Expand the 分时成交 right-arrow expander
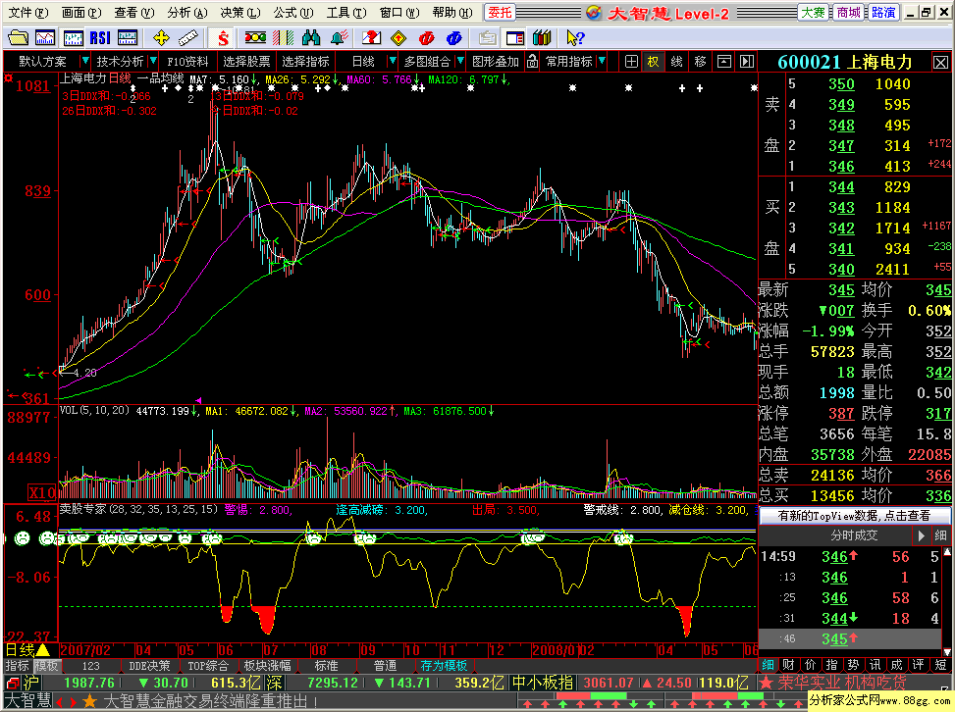Viewport: 955px width, 712px height. pos(922,535)
